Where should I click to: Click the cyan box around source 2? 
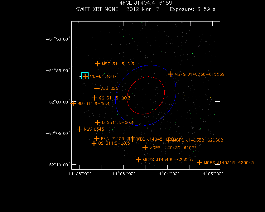coord(85,76)
